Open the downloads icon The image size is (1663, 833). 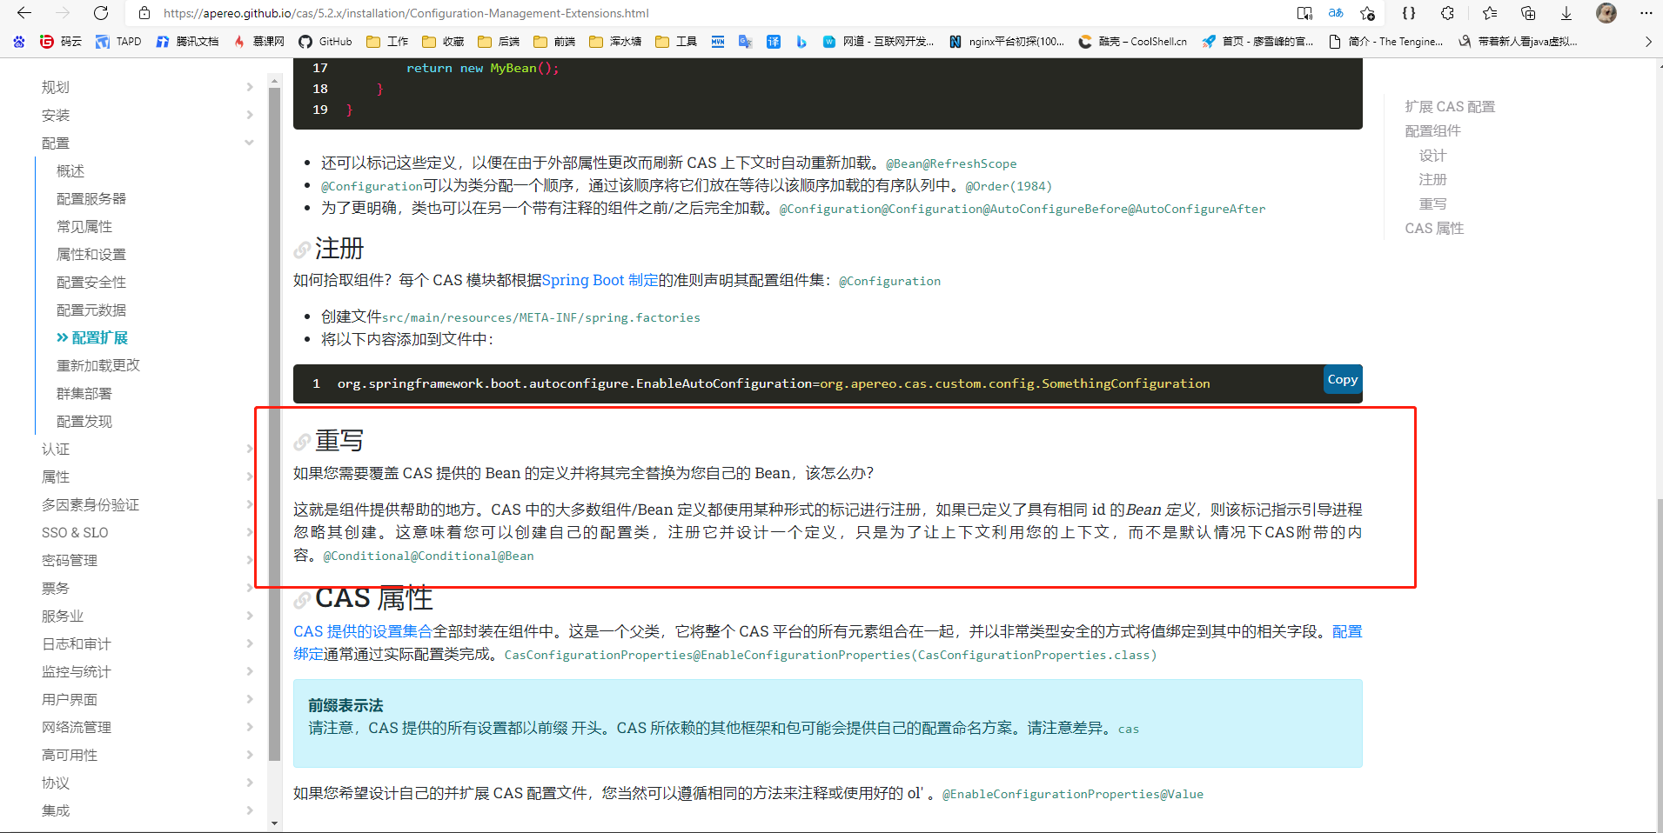click(x=1566, y=13)
